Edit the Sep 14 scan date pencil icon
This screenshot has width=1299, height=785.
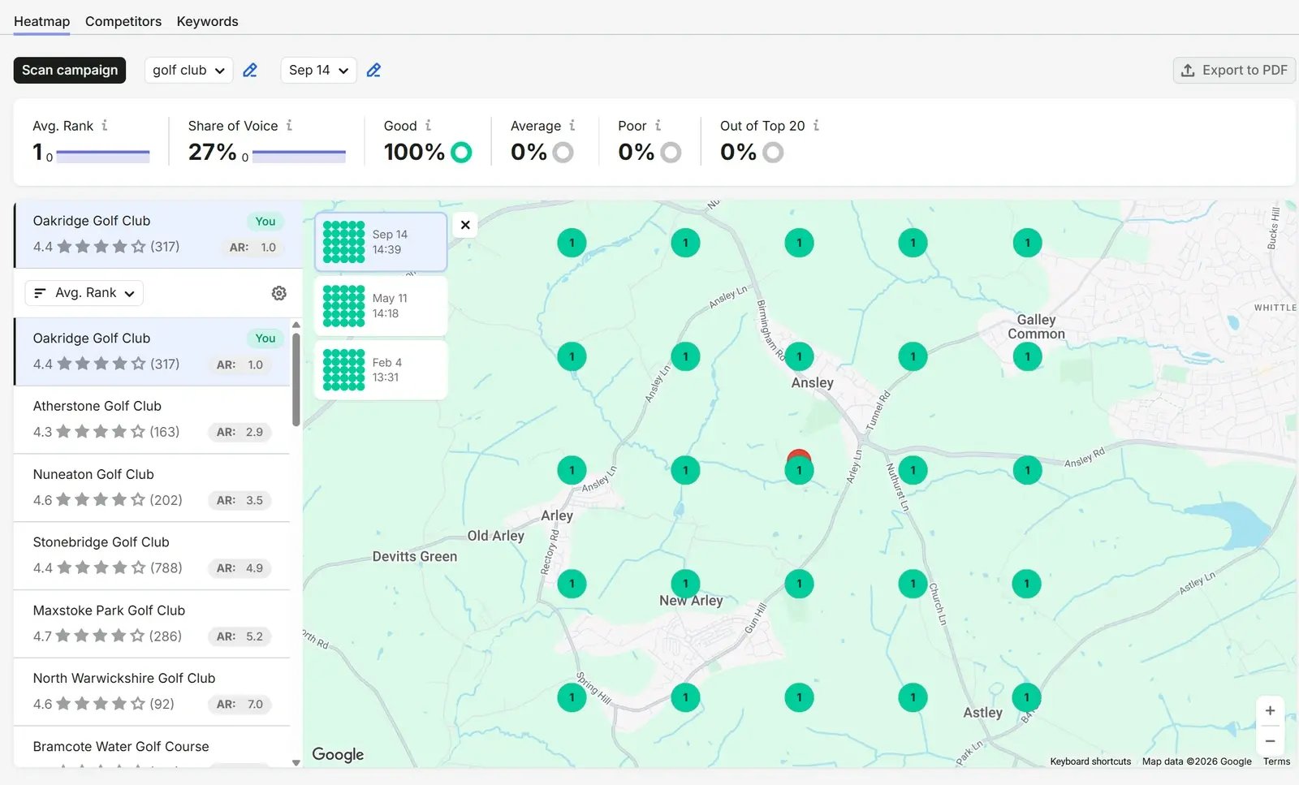tap(373, 71)
